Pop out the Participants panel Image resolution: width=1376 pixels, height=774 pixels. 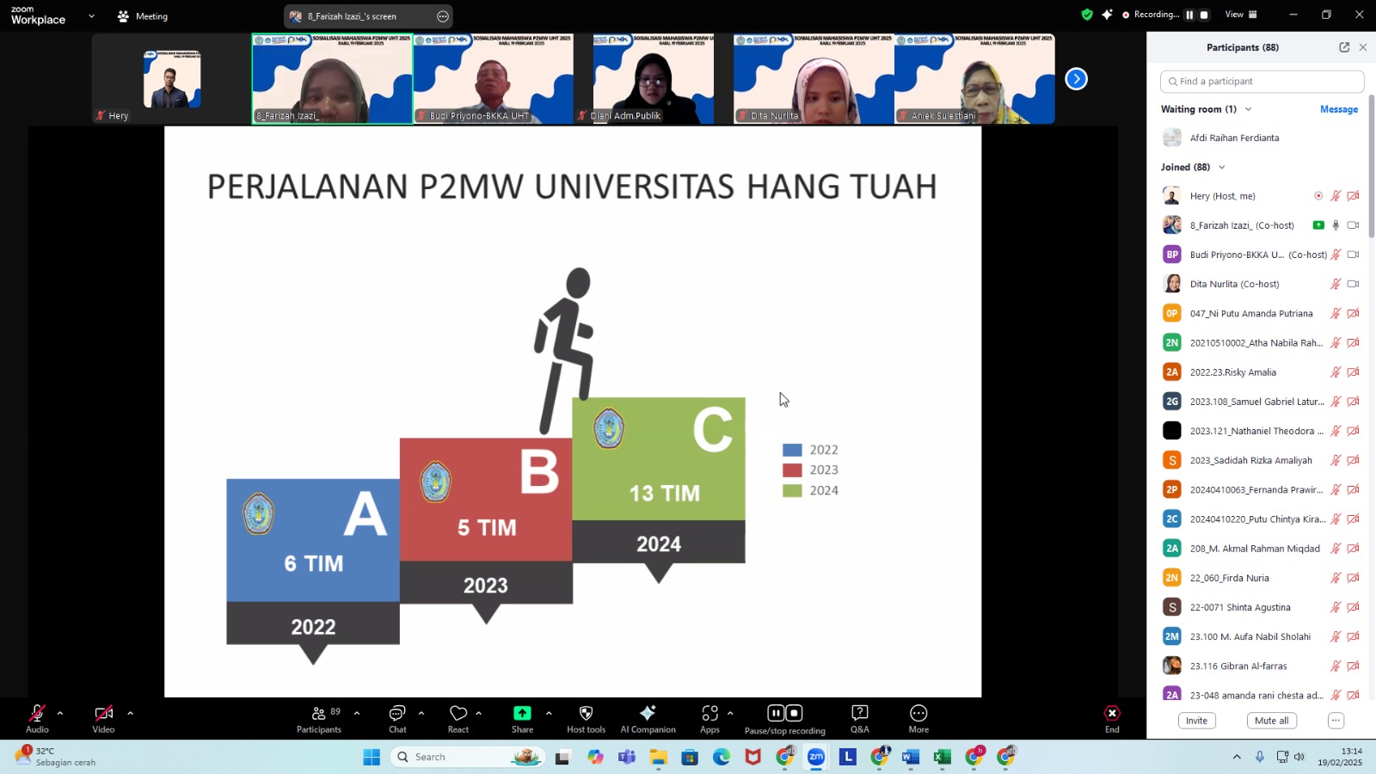tap(1344, 47)
